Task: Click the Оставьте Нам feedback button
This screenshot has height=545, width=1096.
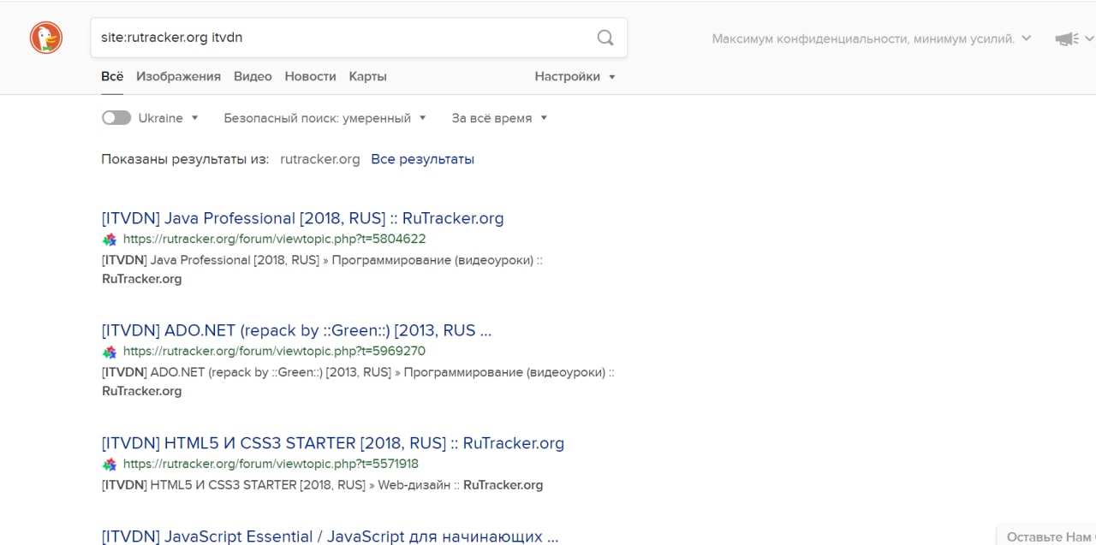Action: 1048,536
